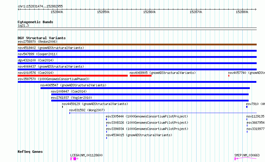The height and width of the screenshot is (162, 265).
Task: Select the 1q21.3 cytogenetic band label
Action: 23,26
